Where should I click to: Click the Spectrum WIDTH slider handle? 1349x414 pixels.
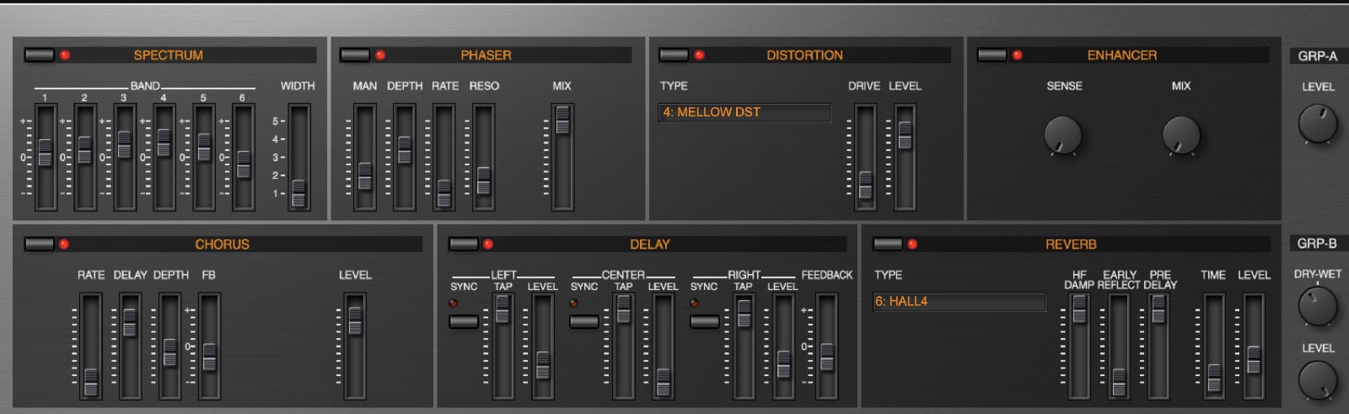point(298,193)
